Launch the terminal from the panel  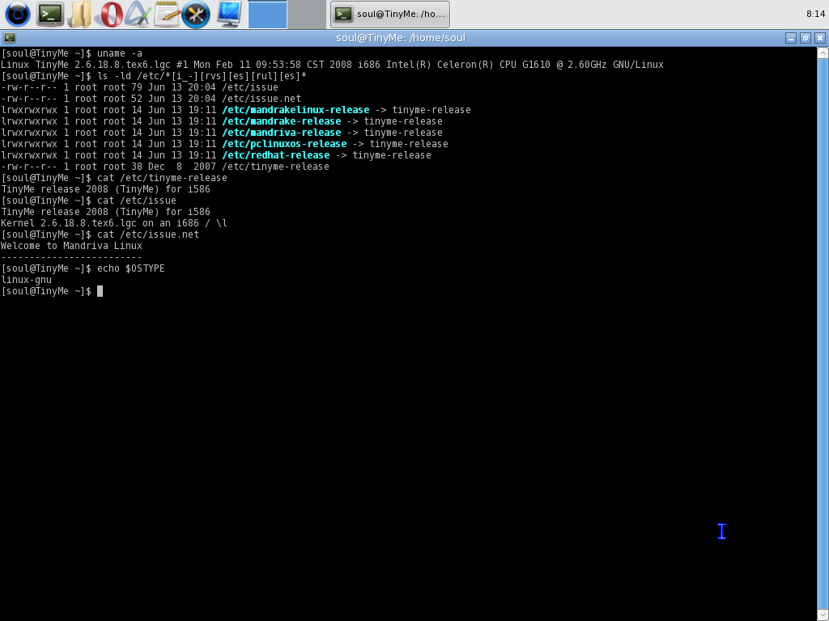(50, 15)
